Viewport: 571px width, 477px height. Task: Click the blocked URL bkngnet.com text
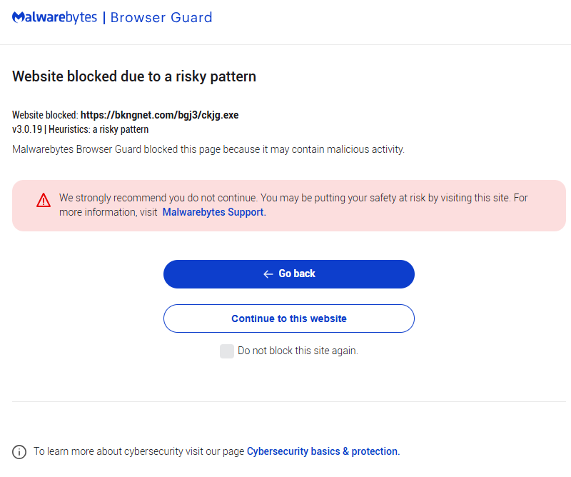pos(159,115)
